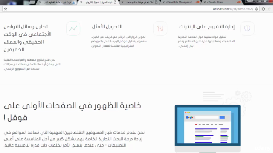Close the leftmost Arabic fonts tab
273x153 pixels.
[40, 2]
